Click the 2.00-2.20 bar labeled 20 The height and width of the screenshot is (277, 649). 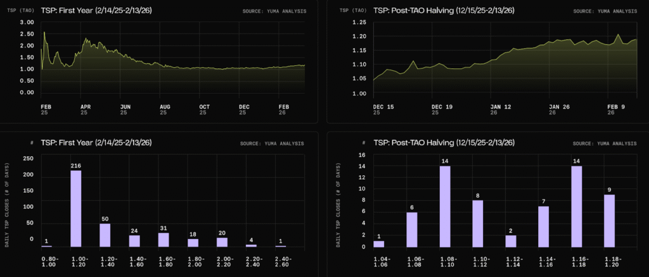click(221, 242)
